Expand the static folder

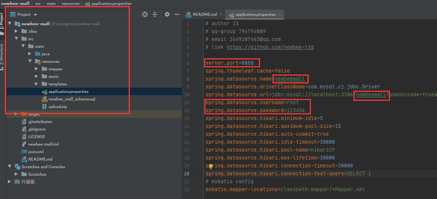point(37,76)
